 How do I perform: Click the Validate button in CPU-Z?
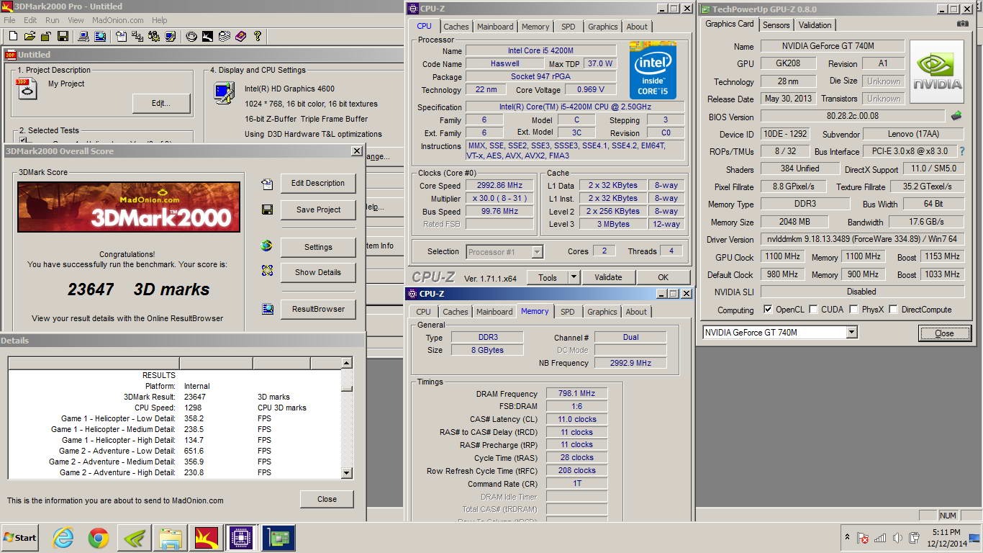click(608, 277)
